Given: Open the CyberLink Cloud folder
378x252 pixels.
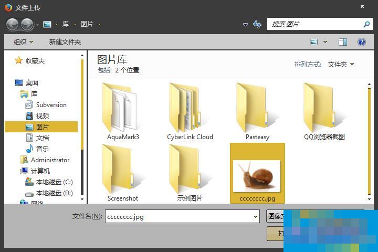Looking at the screenshot, I should pos(190,111).
